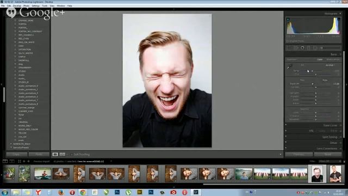Image resolution: width=348 pixels, height=196 pixels.
Task: Click the Windows Start button
Action: [x=5, y=192]
